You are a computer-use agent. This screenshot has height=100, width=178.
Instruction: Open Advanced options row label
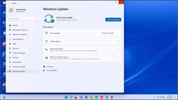click(x=56, y=49)
